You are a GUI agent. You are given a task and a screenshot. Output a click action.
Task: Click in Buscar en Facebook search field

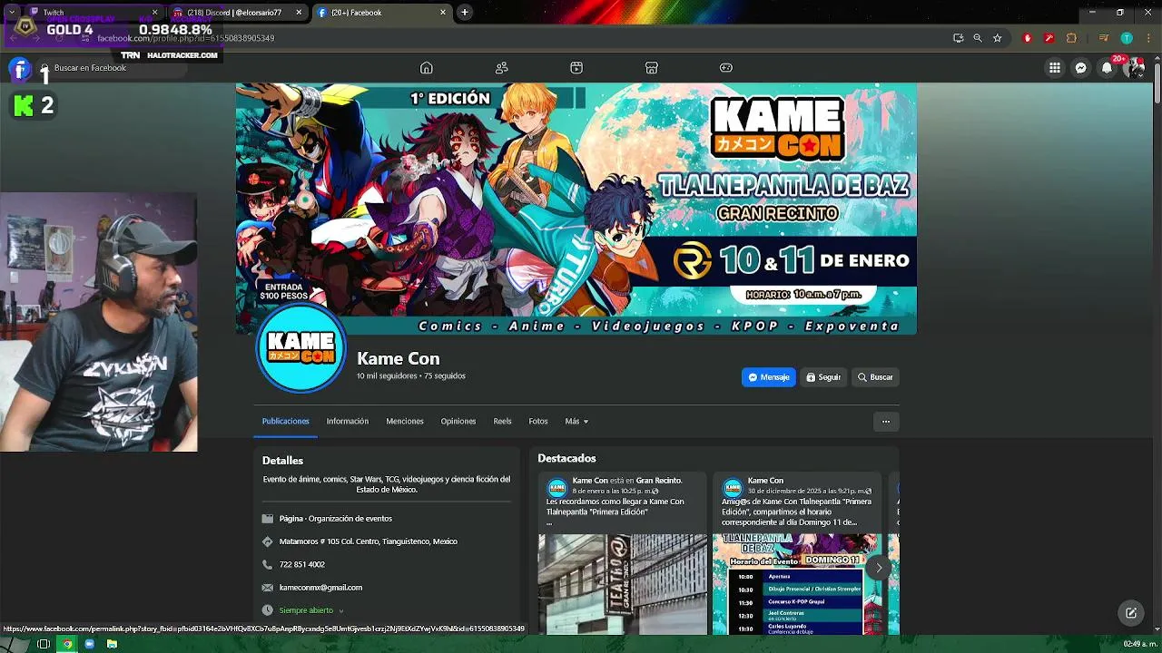tap(111, 68)
